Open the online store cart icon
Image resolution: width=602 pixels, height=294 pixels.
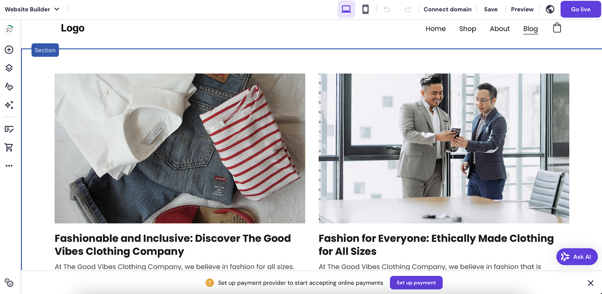pyautogui.click(x=9, y=148)
